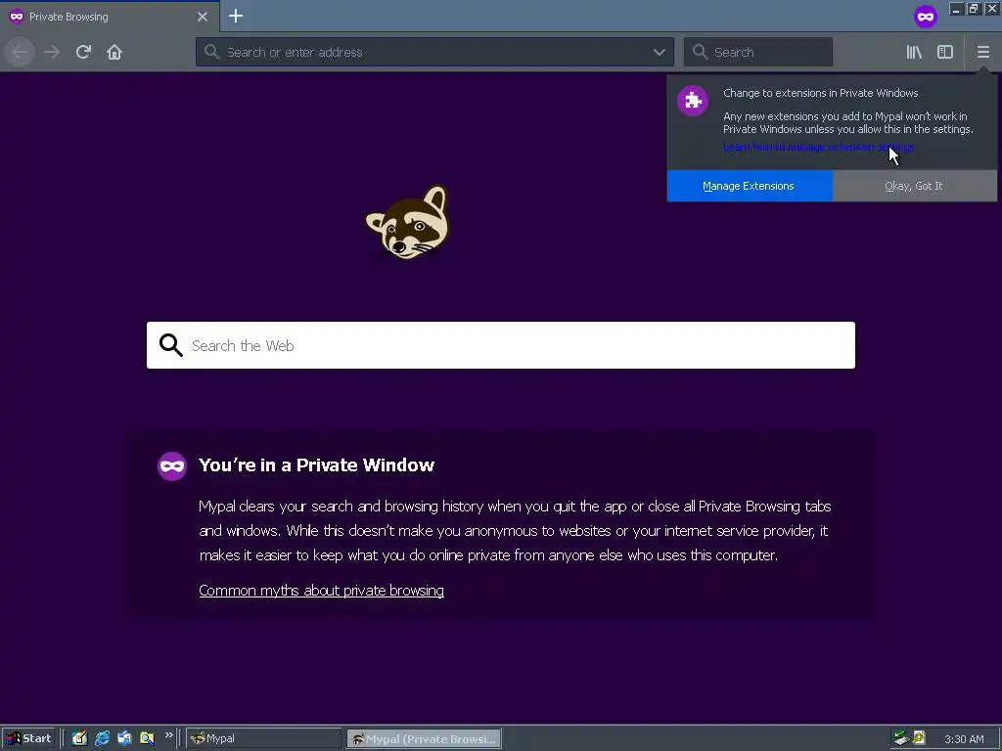
Task: Click the Manage Extensions button
Action: 750,186
